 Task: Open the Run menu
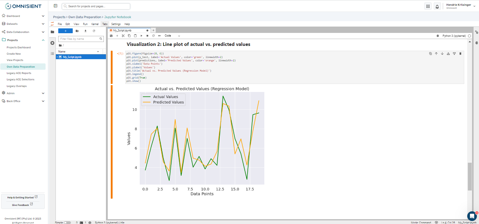pos(85,24)
